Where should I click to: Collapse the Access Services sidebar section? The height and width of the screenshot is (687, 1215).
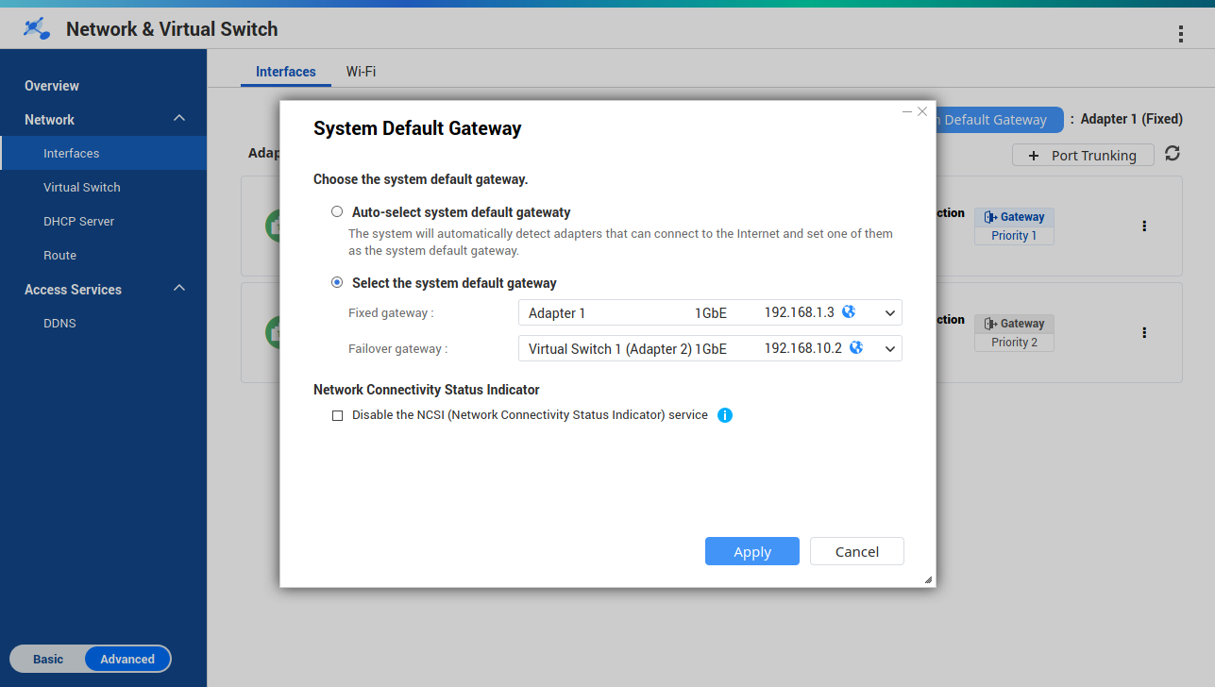179,289
